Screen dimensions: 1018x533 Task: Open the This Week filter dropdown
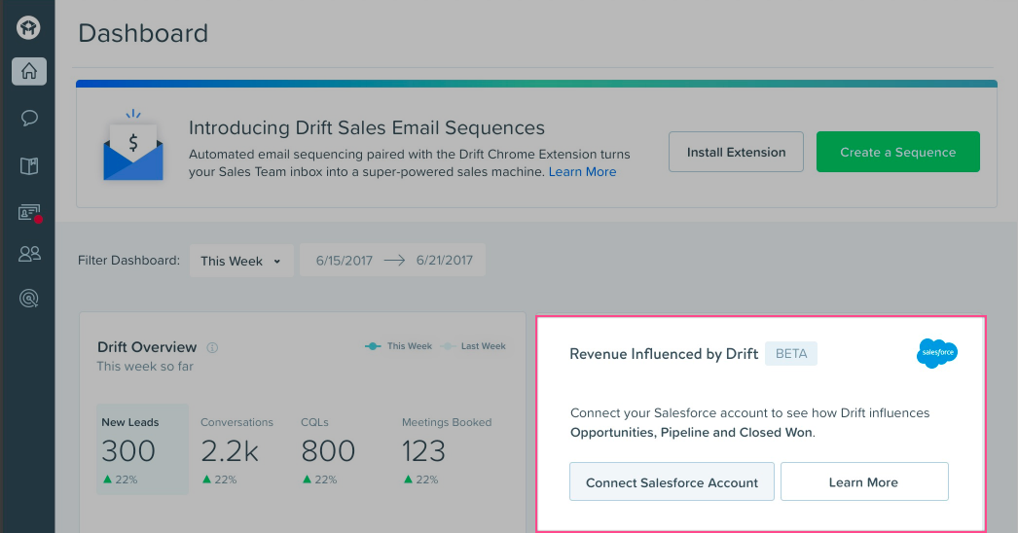coord(241,261)
